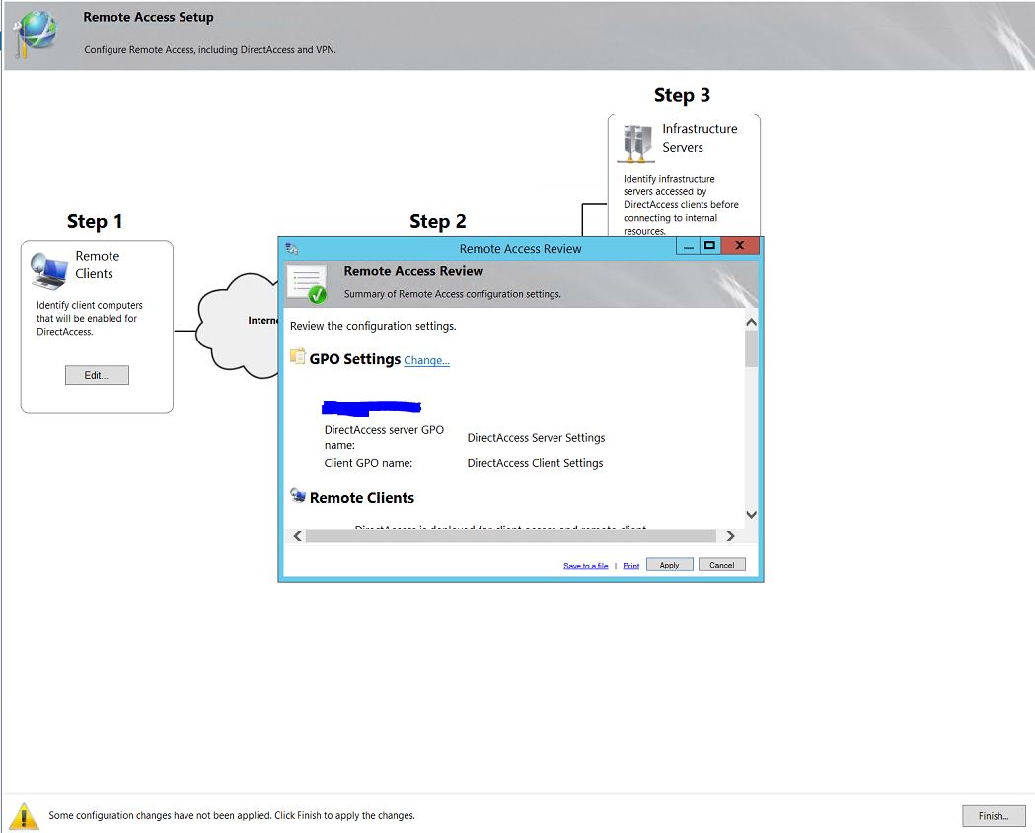Click the Remote Clients laptop icon in Step 1
This screenshot has height=833, width=1035.
tap(48, 267)
